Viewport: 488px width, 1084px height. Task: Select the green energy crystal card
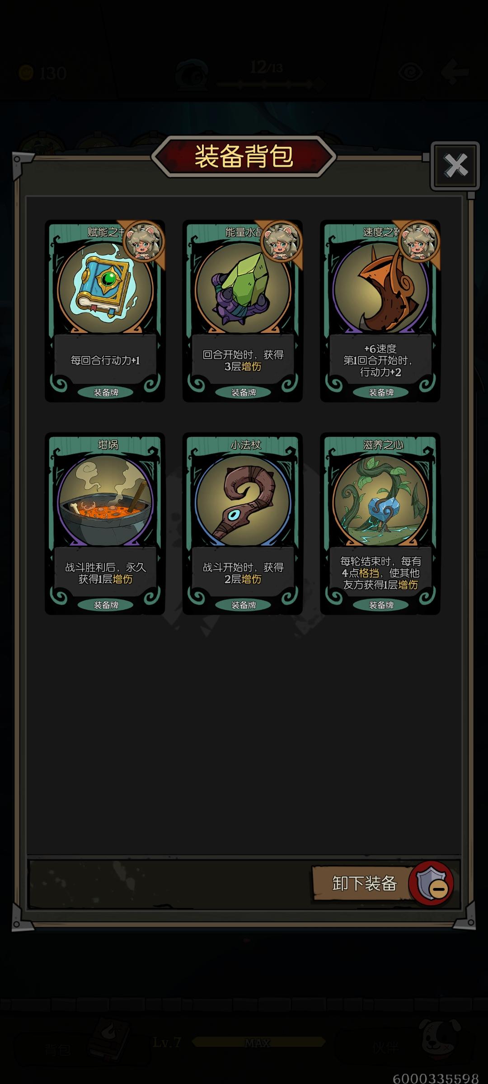point(243,311)
